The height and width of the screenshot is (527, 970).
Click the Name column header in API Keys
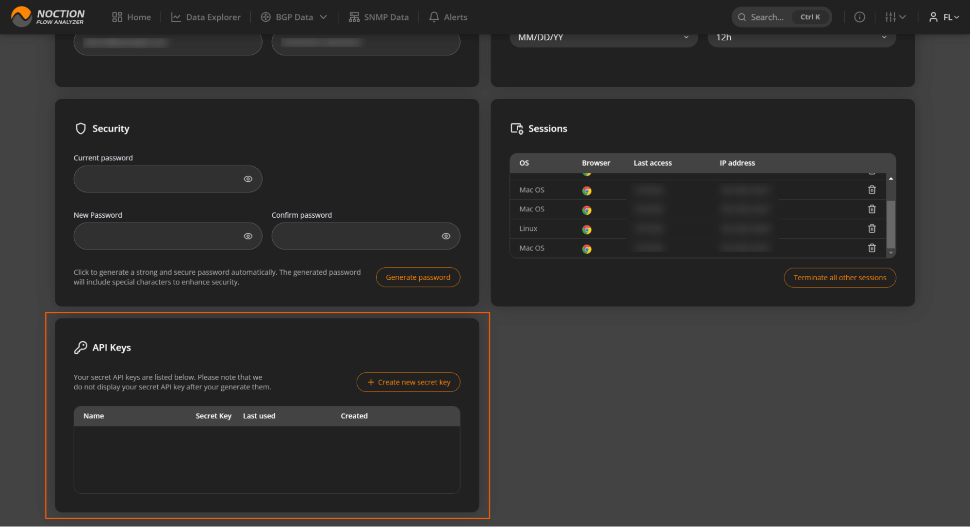coord(94,416)
